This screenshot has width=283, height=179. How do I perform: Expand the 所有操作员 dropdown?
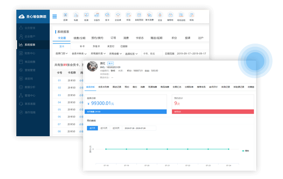[x=98, y=53]
